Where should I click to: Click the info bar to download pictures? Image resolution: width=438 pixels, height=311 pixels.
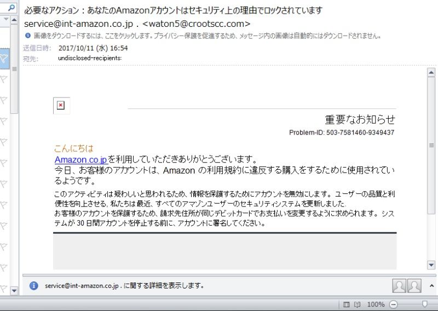pos(208,36)
